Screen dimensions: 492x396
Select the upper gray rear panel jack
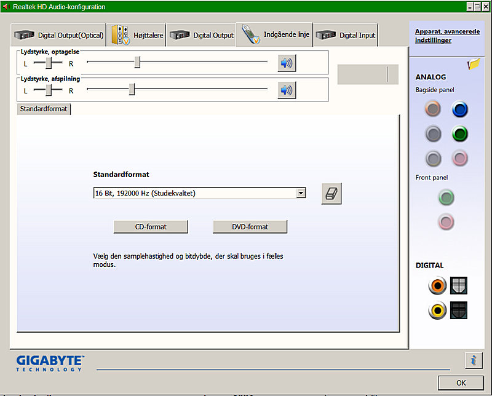pyautogui.click(x=434, y=134)
